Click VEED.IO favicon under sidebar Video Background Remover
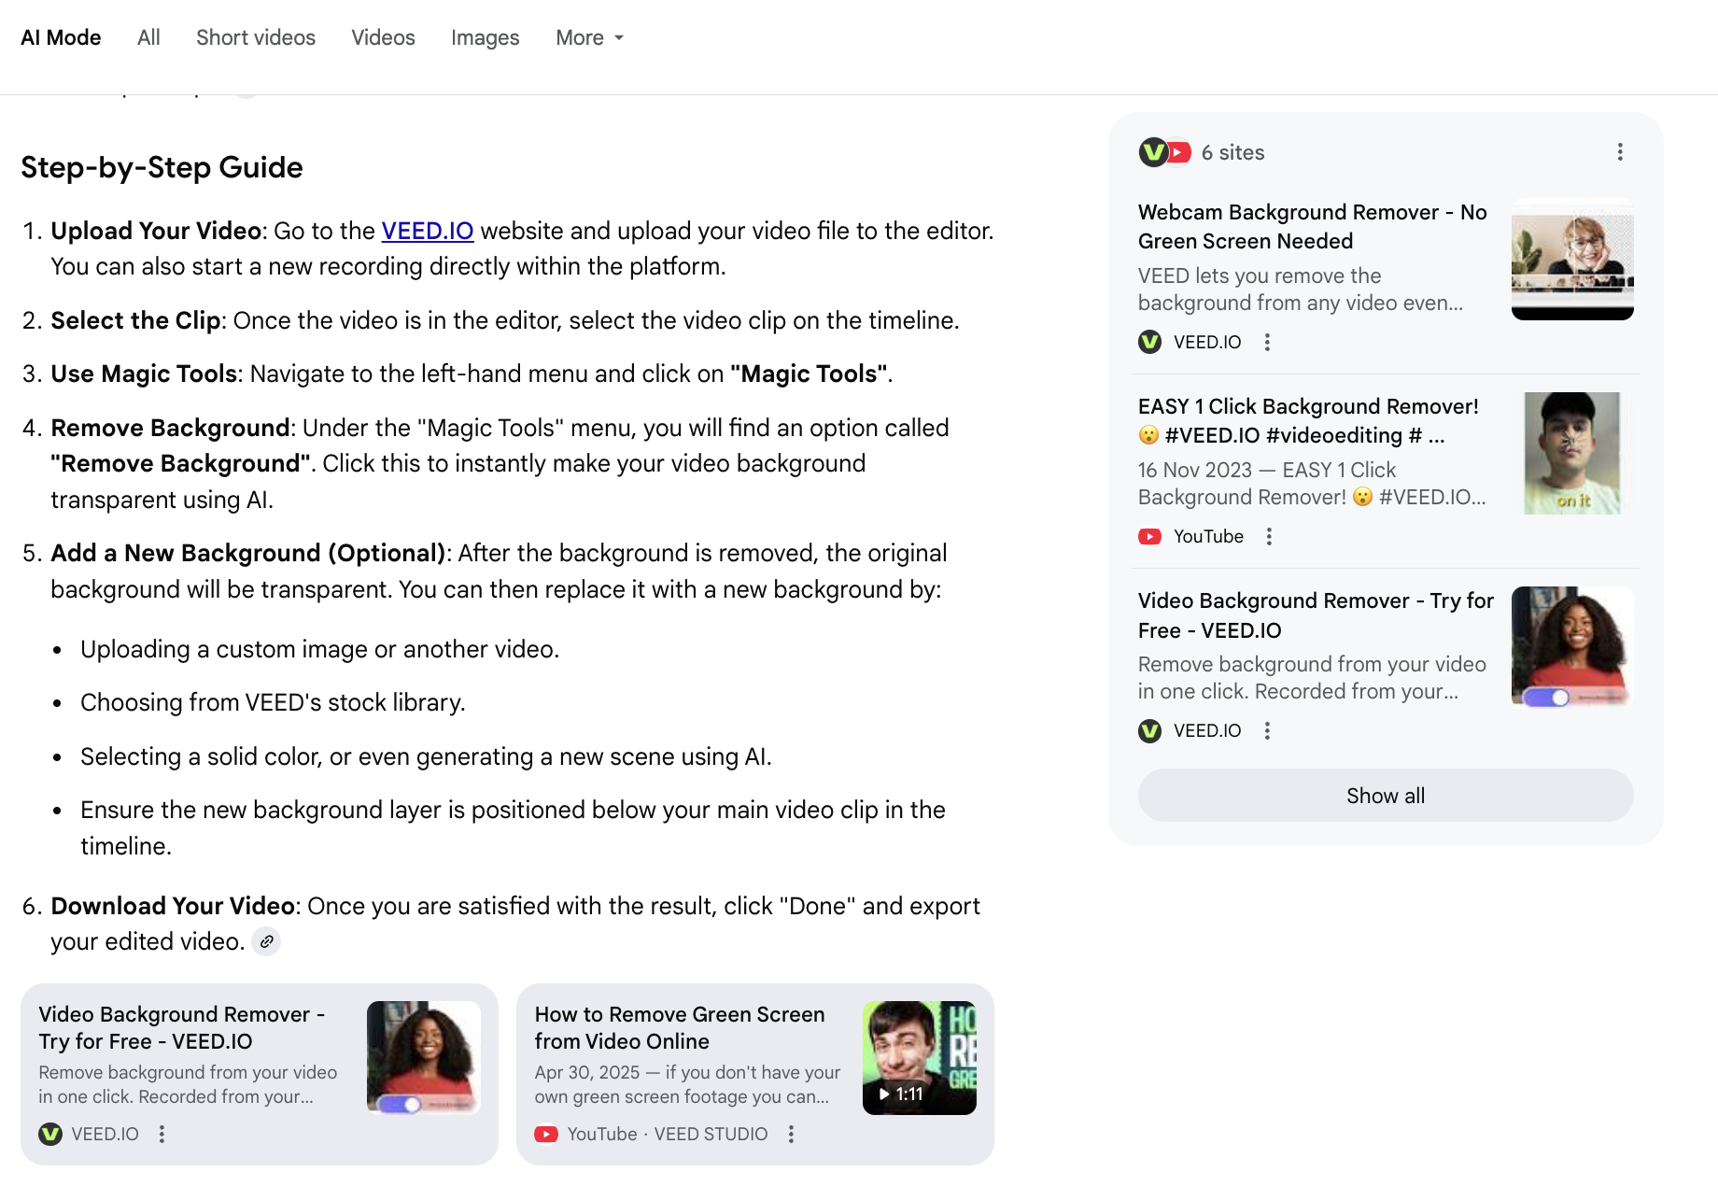This screenshot has width=1718, height=1186. click(x=1150, y=730)
